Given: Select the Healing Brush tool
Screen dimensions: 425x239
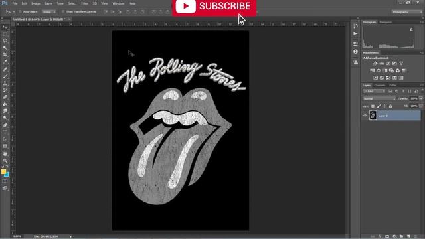Looking at the screenshot, I should (5, 69).
